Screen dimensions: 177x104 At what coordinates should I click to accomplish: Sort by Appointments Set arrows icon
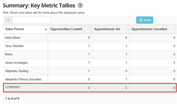127,29
